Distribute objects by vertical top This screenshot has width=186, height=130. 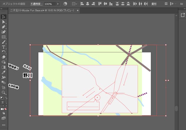[x=117, y=4]
